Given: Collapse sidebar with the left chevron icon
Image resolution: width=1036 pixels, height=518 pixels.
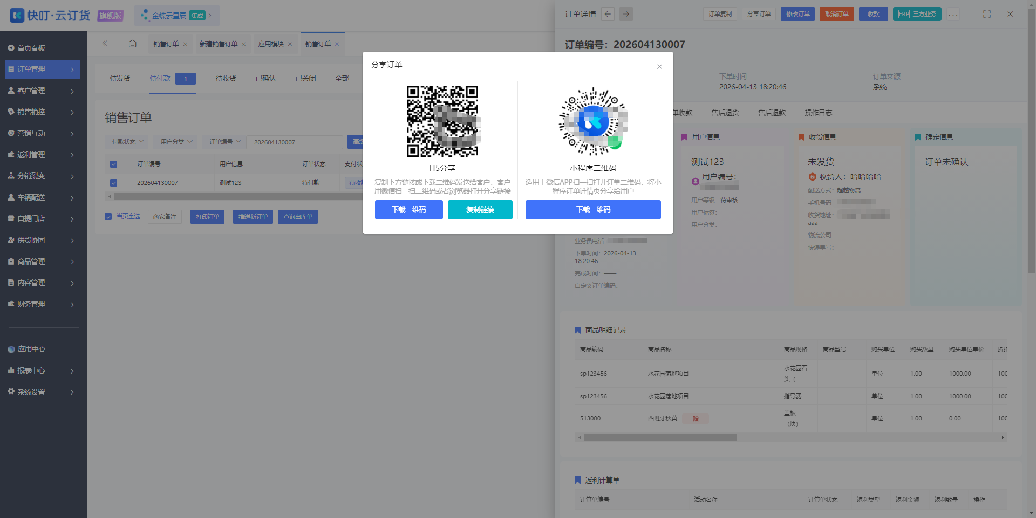Looking at the screenshot, I should (x=105, y=44).
